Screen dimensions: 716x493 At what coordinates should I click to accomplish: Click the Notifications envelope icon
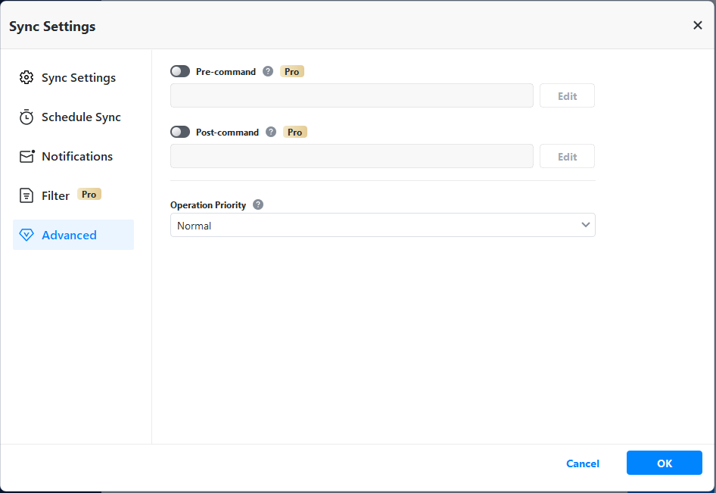26,157
